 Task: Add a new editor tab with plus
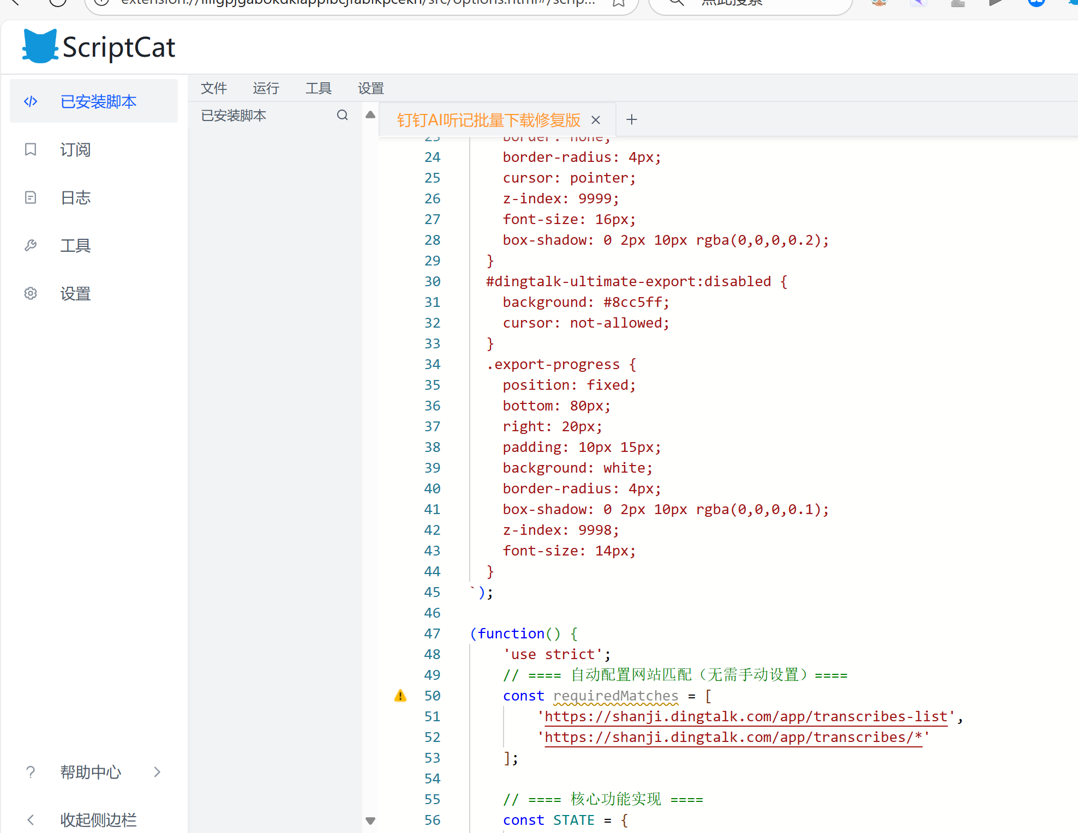coord(631,119)
